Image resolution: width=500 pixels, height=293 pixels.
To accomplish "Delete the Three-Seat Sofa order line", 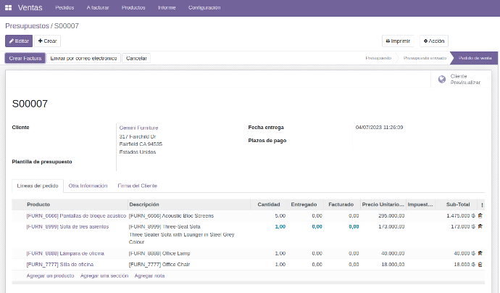I will (480, 226).
